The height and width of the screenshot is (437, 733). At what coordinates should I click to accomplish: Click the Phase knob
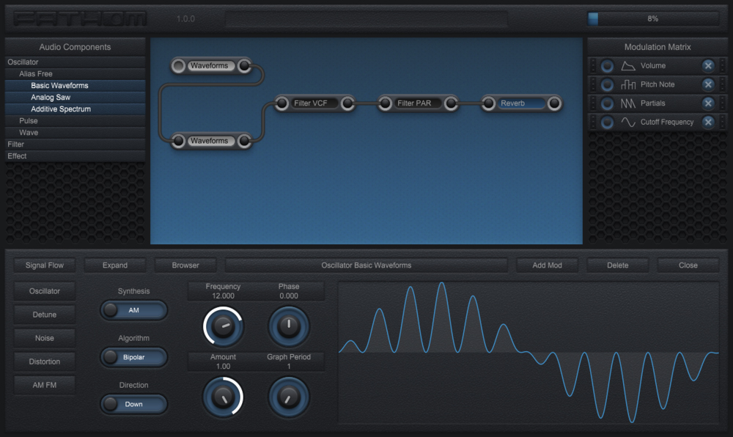(x=288, y=326)
